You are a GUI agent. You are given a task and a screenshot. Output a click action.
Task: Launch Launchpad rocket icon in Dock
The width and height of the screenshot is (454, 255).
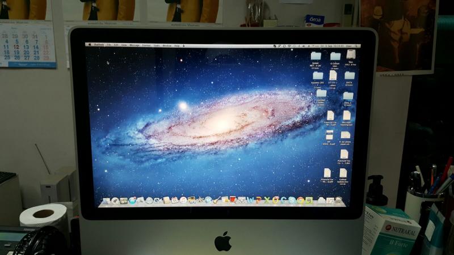(x=115, y=201)
